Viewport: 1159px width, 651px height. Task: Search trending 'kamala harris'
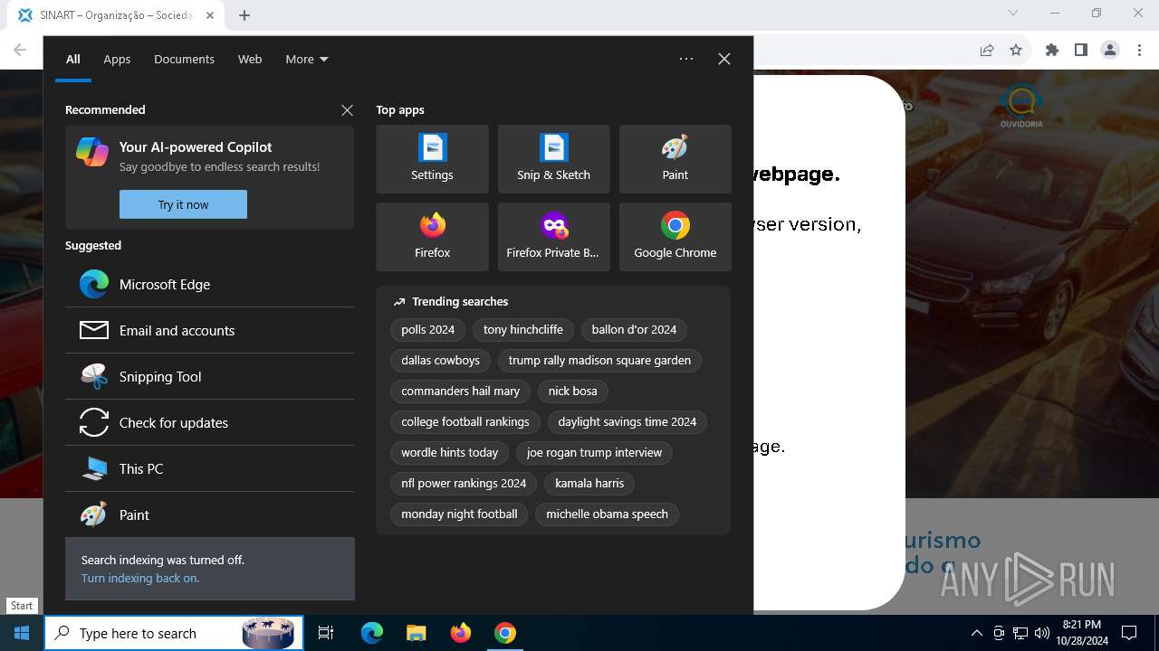click(589, 484)
